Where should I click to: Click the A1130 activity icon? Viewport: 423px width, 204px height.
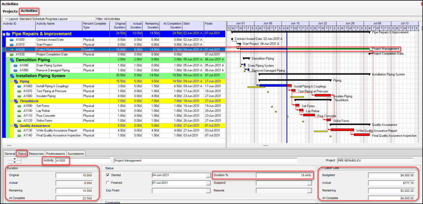pos(19,130)
